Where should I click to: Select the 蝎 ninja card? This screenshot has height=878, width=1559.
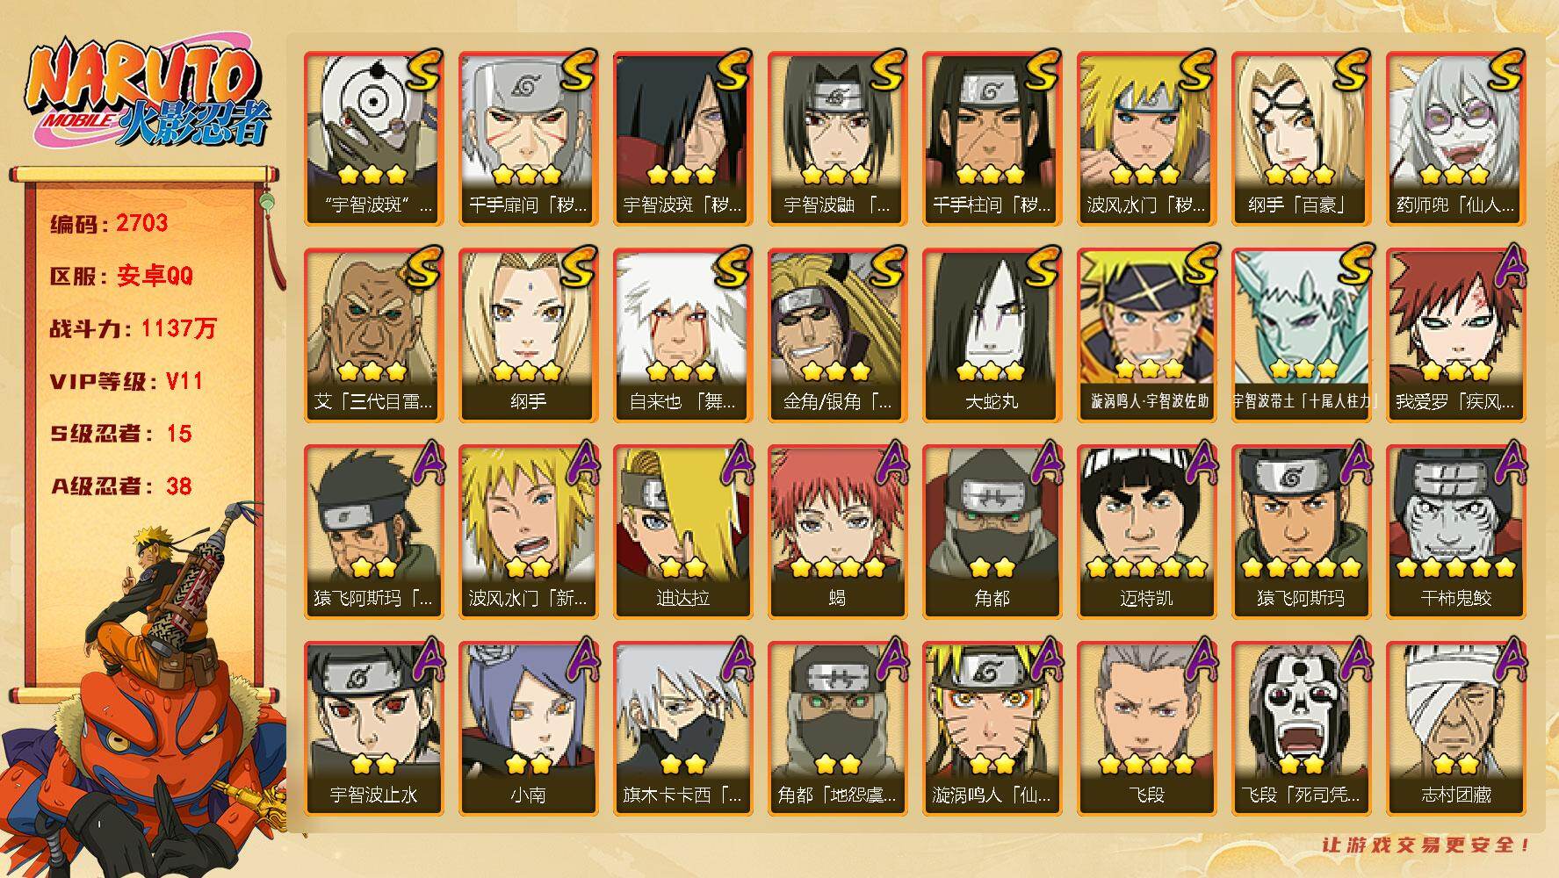click(837, 532)
